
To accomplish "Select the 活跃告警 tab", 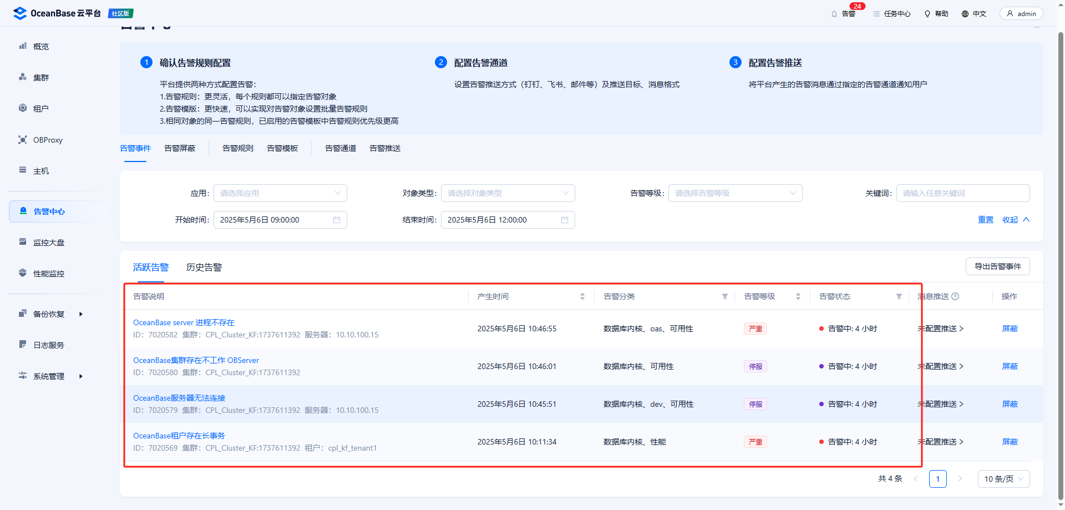I will (x=151, y=267).
